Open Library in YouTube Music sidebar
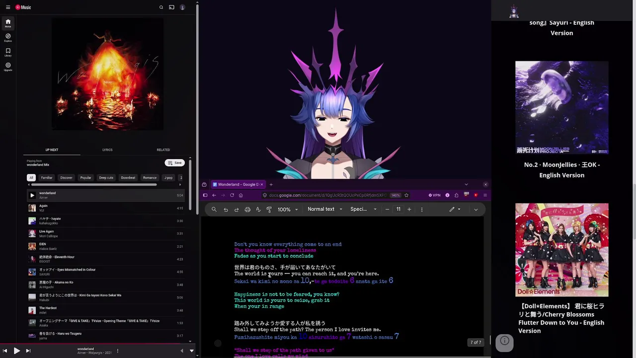This screenshot has width=636, height=358. tap(8, 52)
